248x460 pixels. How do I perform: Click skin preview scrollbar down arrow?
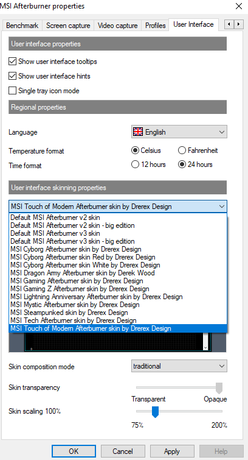point(206,347)
